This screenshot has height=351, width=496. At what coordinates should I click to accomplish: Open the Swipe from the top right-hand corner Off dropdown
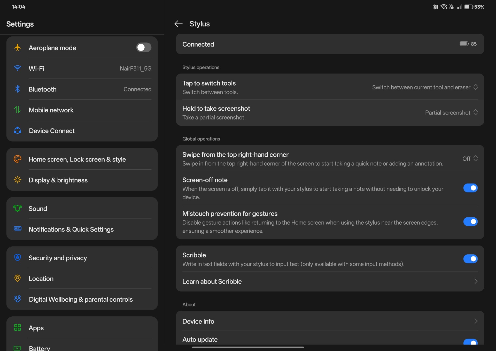coord(470,159)
